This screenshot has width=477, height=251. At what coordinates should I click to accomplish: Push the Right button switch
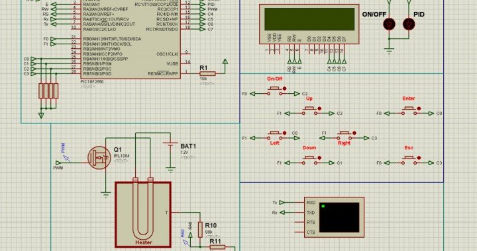[344, 134]
